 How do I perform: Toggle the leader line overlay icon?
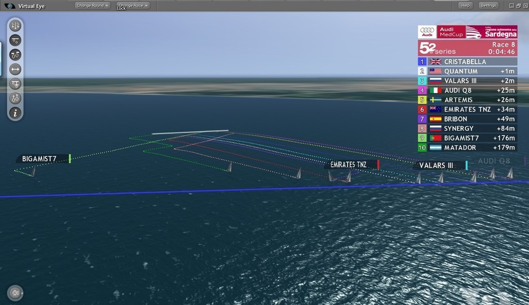pyautogui.click(x=15, y=40)
